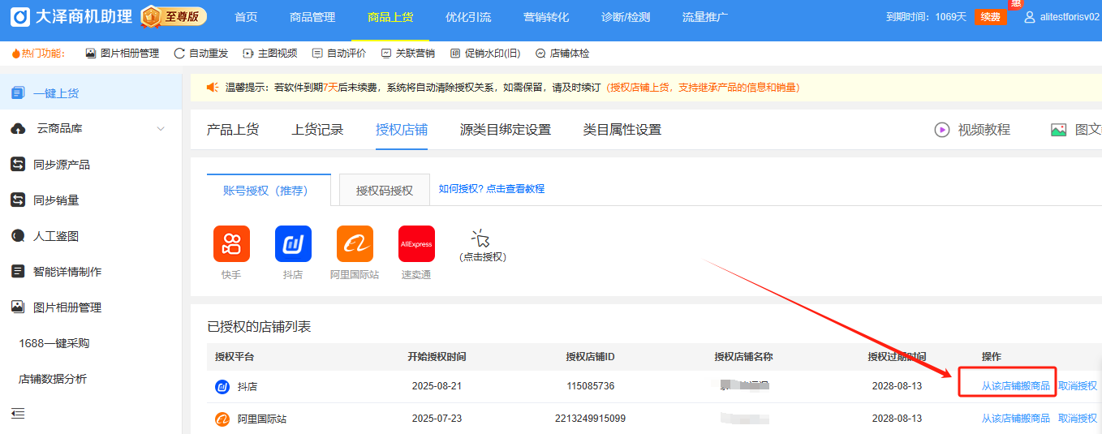This screenshot has height=434, width=1102.
Task: Open 店铺体检 shortcut in toolbar
Action: point(562,54)
